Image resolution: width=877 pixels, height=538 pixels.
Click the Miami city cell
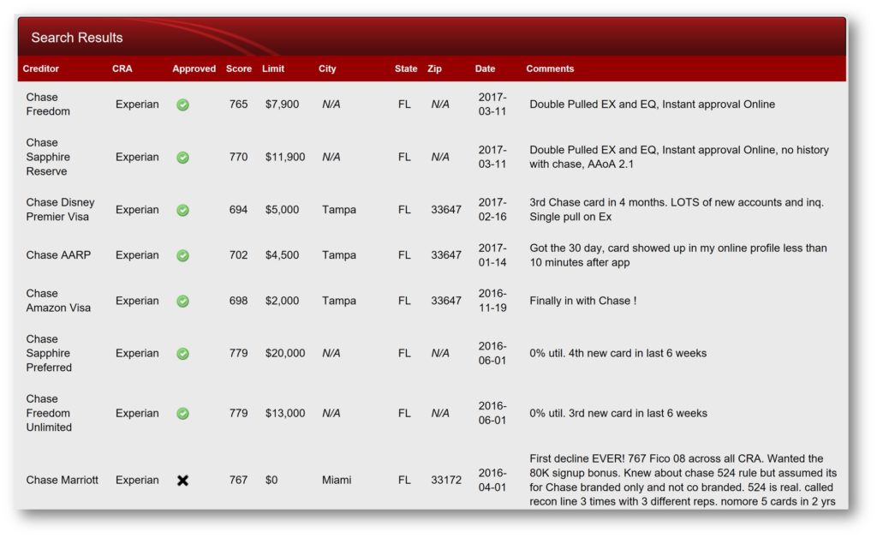tap(337, 481)
